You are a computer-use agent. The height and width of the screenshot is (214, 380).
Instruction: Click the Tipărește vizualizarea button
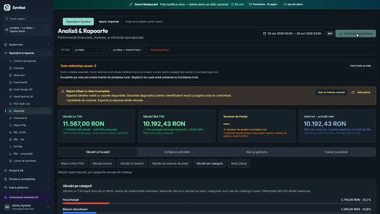(356, 34)
